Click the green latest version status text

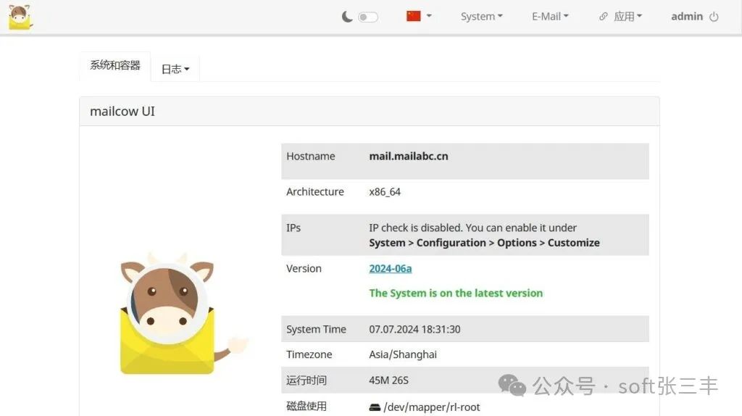(455, 293)
